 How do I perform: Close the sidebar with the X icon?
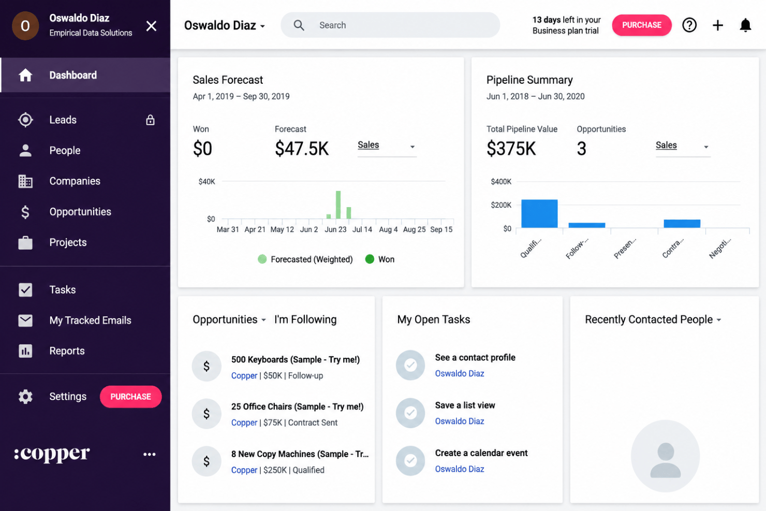(x=151, y=26)
